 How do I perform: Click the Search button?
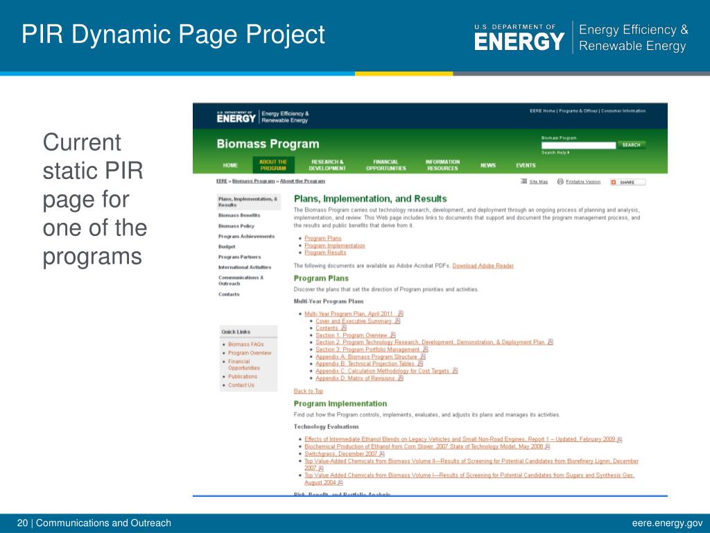click(x=631, y=145)
